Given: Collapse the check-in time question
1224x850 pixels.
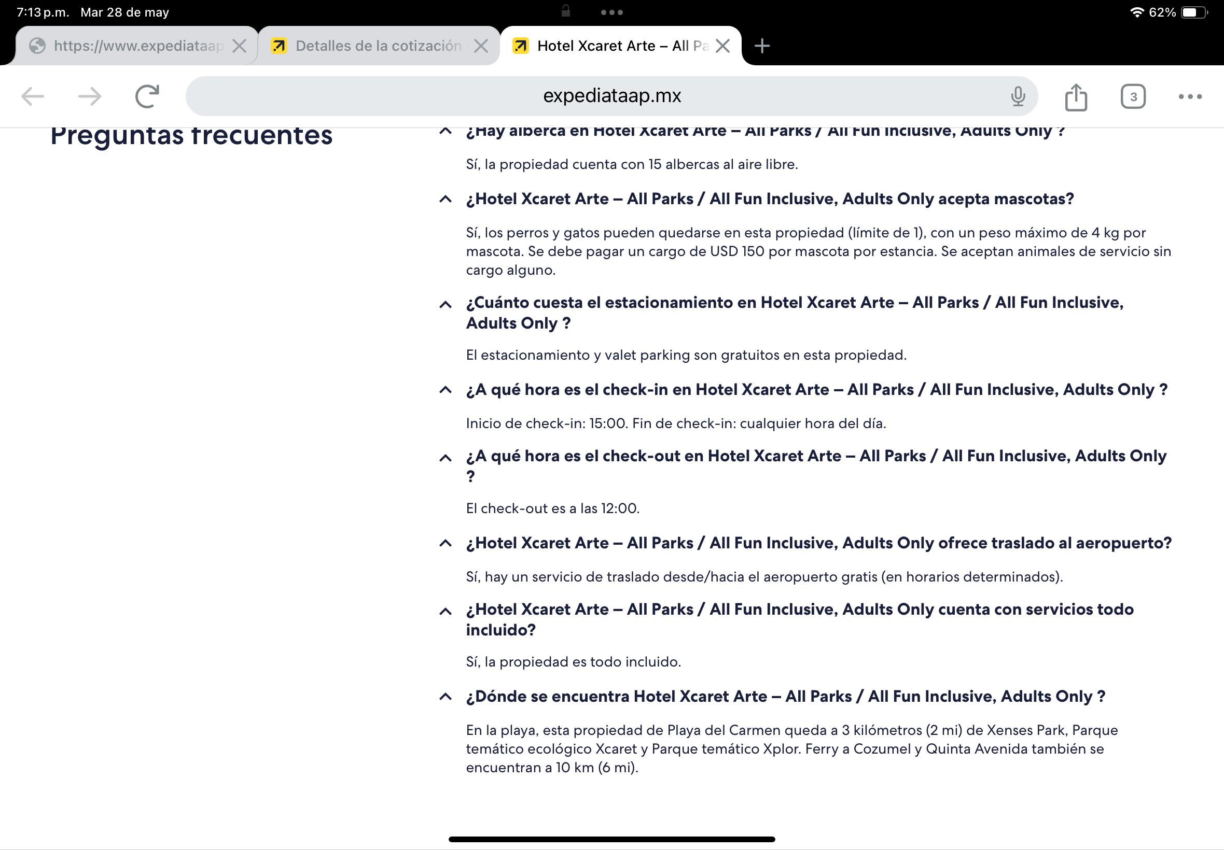Looking at the screenshot, I should pyautogui.click(x=446, y=390).
